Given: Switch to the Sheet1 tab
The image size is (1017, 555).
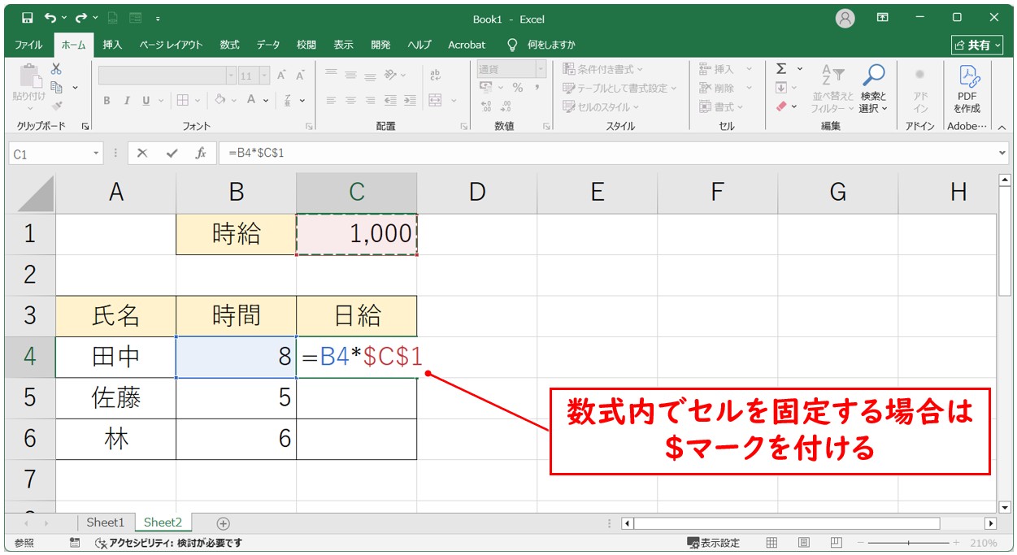Looking at the screenshot, I should point(106,522).
